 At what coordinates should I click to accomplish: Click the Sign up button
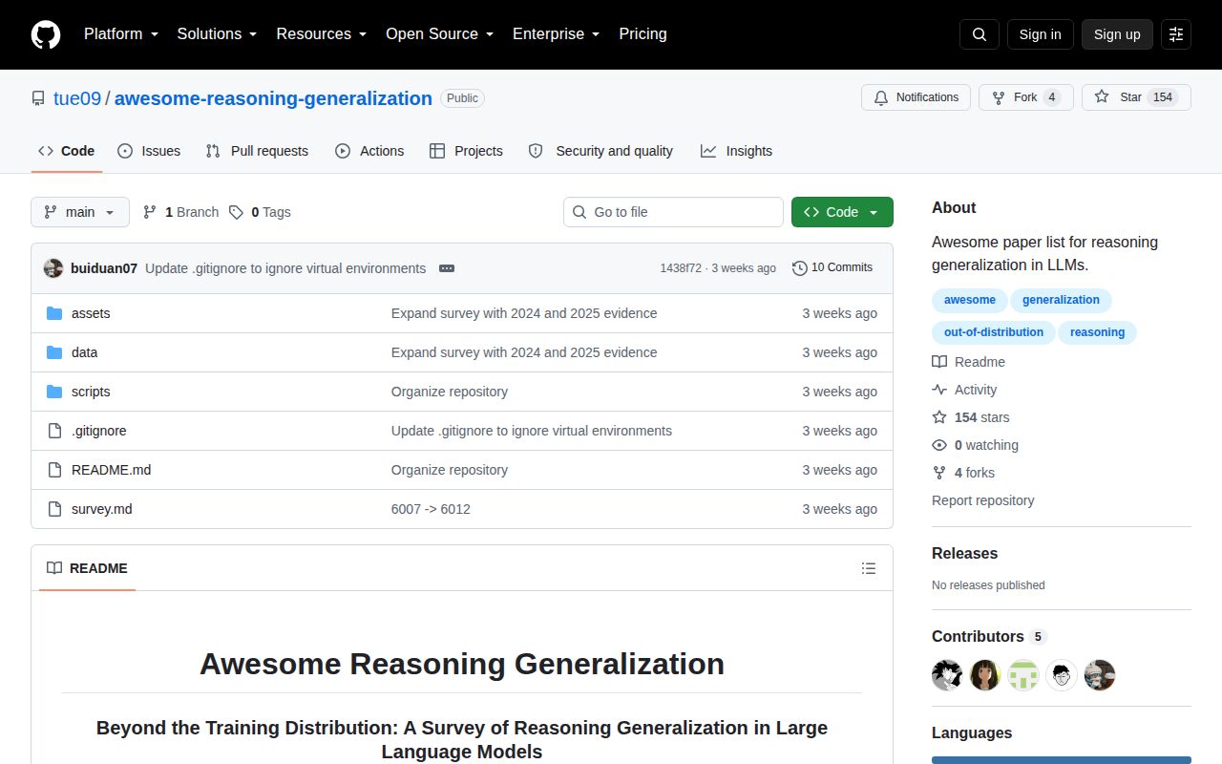pyautogui.click(x=1117, y=34)
